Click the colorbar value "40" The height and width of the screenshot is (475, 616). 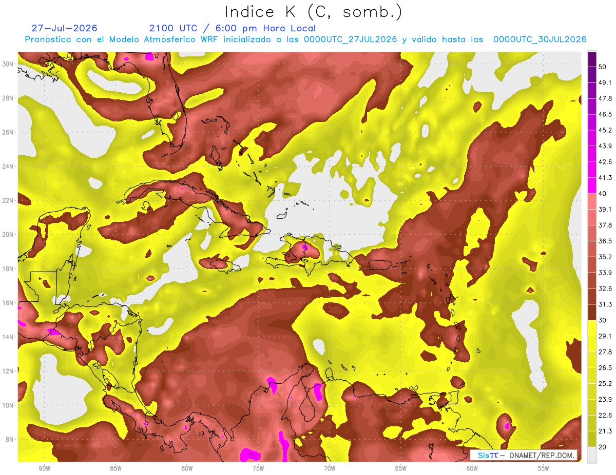[604, 194]
